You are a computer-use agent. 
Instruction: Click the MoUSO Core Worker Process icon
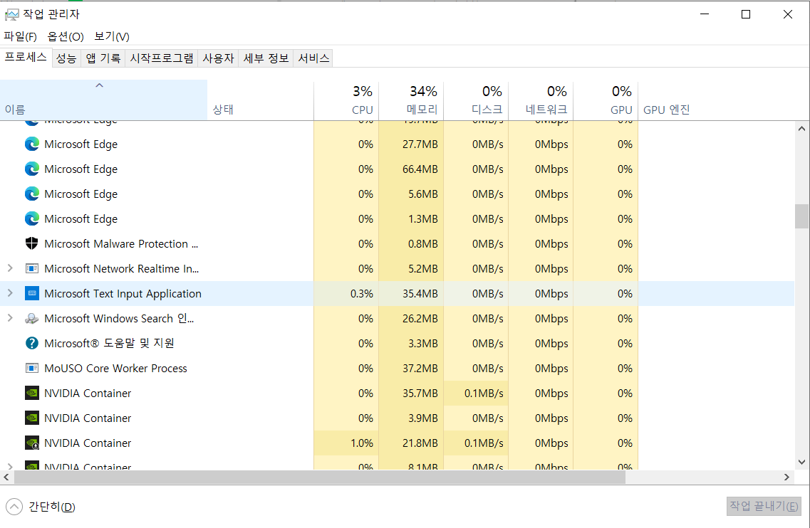click(32, 368)
